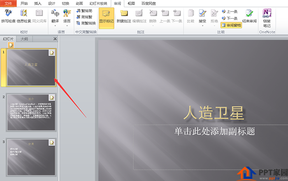
Task: Open the 信息检索 research tool
Action: click(24, 16)
